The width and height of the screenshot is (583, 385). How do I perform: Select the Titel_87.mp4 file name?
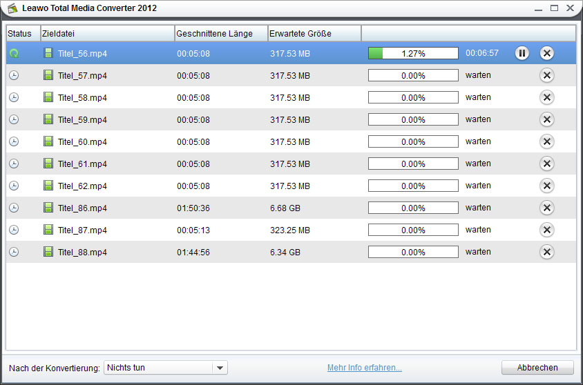coord(82,230)
